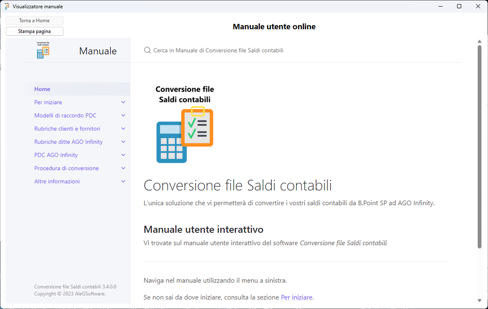Click the Conversione file Saldi contabili heading
Screen dimensions: 488x309
pos(238,186)
